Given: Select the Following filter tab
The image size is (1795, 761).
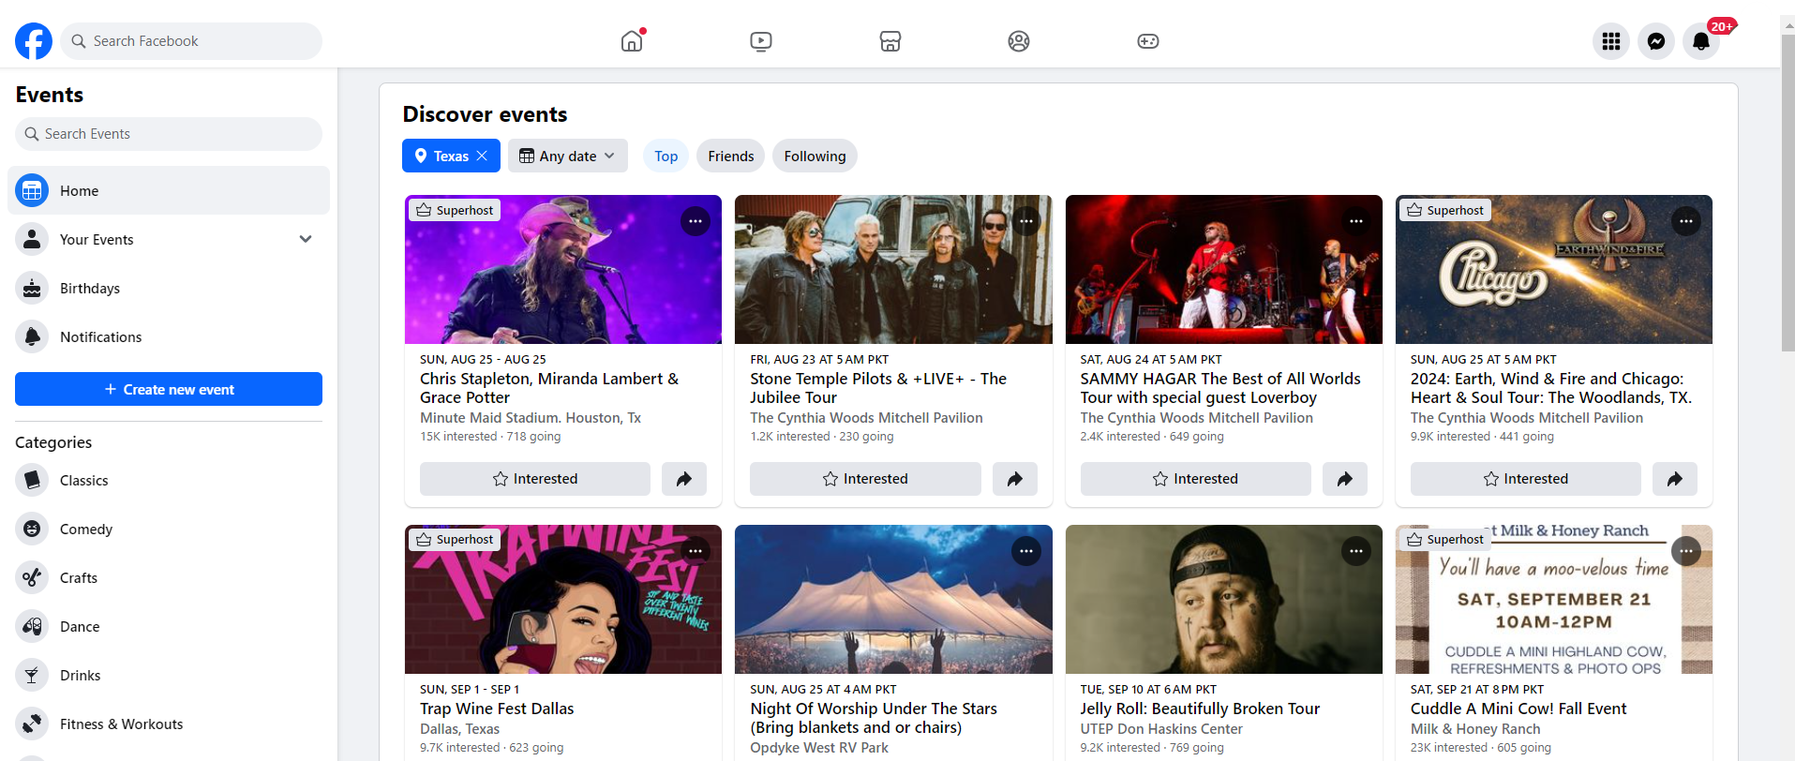Looking at the screenshot, I should point(815,156).
